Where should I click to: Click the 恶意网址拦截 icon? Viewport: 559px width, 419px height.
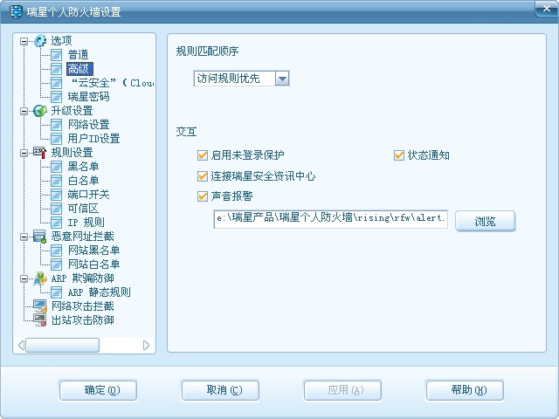point(40,237)
